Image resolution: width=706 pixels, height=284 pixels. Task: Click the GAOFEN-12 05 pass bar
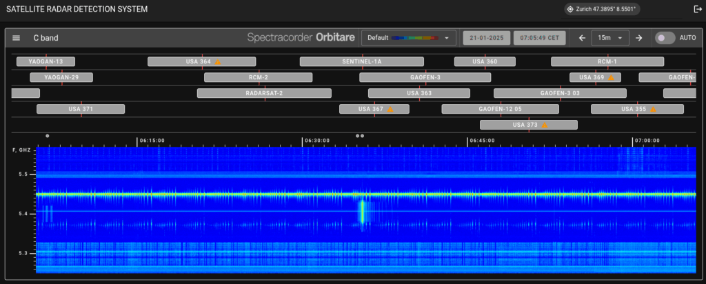click(x=500, y=109)
